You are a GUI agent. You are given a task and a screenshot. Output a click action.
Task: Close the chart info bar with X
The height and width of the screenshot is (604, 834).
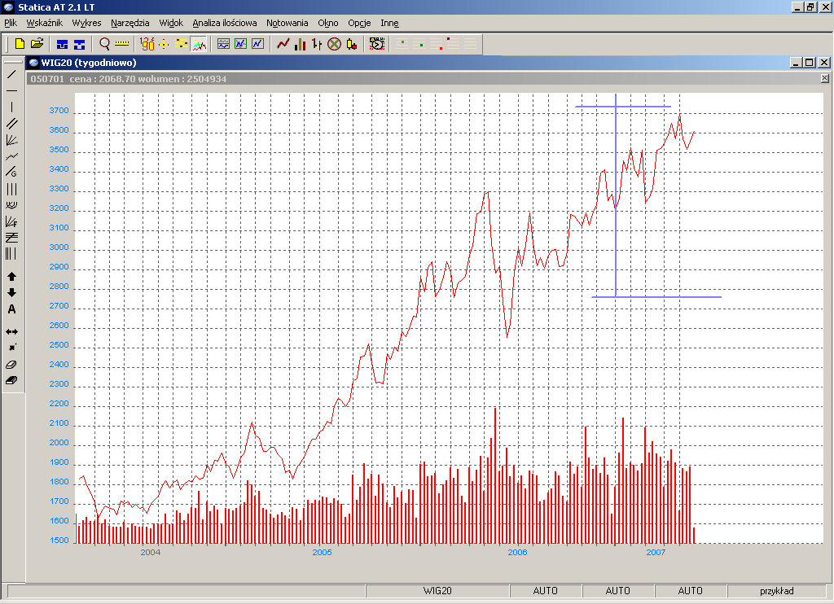(824, 78)
